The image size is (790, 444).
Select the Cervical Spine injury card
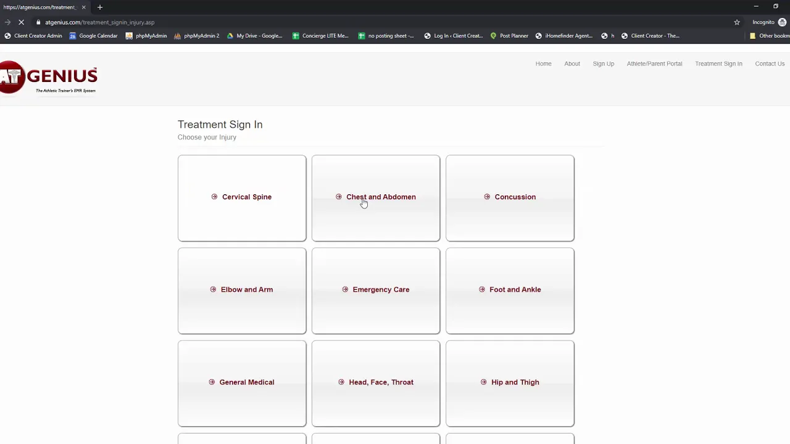coord(242,198)
